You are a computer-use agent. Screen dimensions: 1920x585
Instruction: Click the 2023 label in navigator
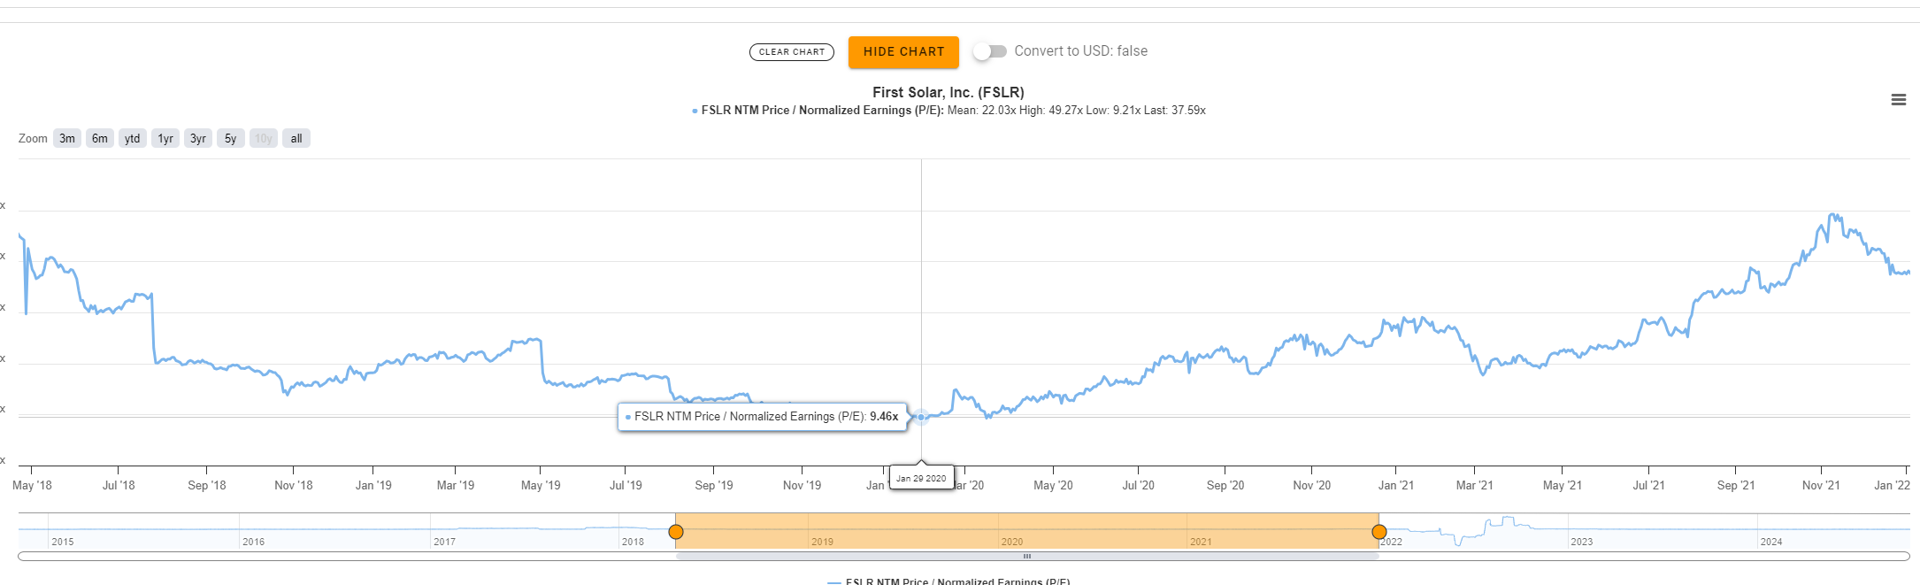(x=1582, y=542)
